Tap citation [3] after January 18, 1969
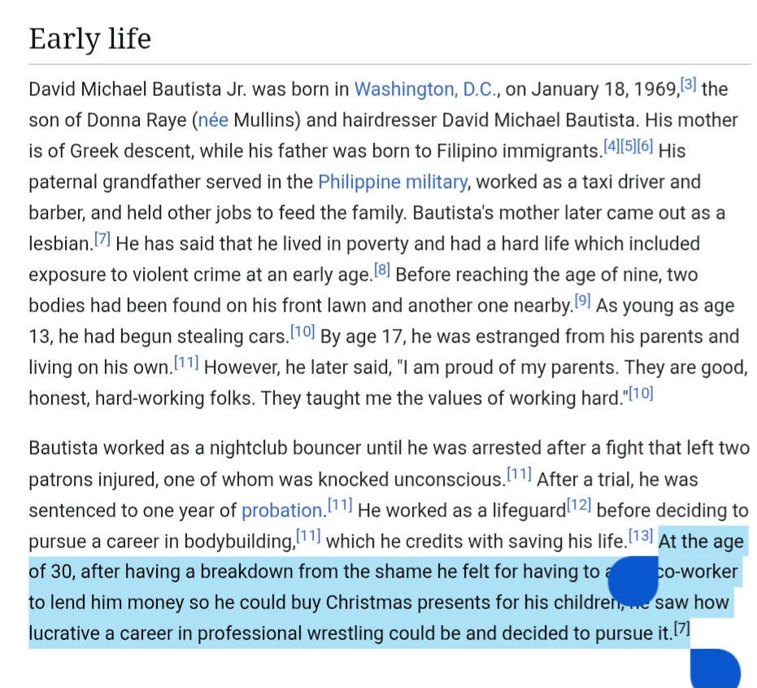The height and width of the screenshot is (688, 757). tap(688, 84)
